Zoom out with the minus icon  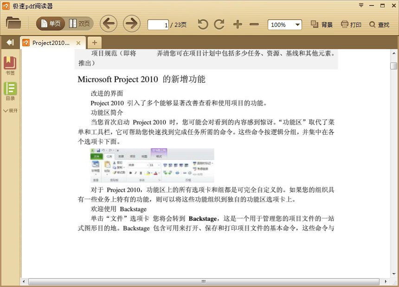(x=254, y=25)
